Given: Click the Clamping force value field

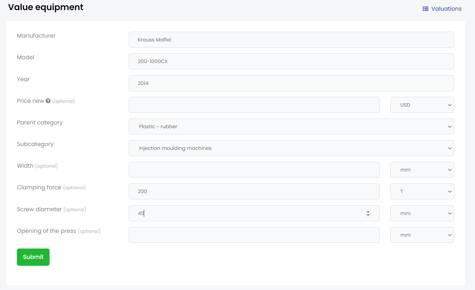Looking at the screenshot, I should (254, 191).
